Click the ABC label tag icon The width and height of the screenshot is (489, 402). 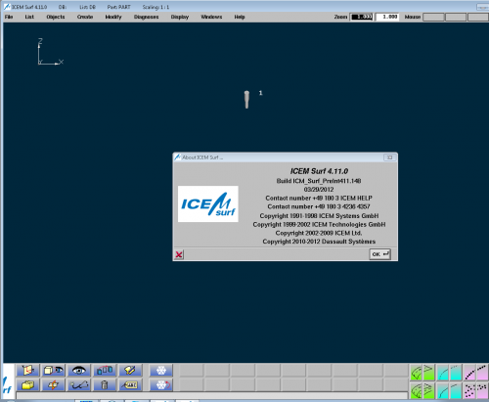130,385
